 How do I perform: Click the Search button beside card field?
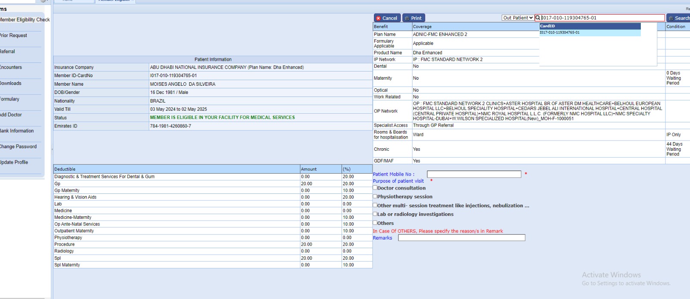(x=679, y=18)
